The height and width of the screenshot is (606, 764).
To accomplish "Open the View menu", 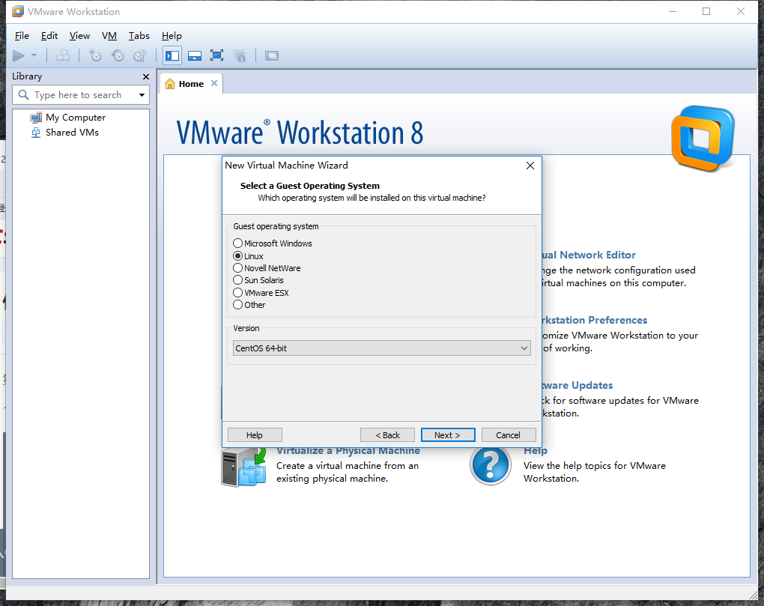I will 79,35.
